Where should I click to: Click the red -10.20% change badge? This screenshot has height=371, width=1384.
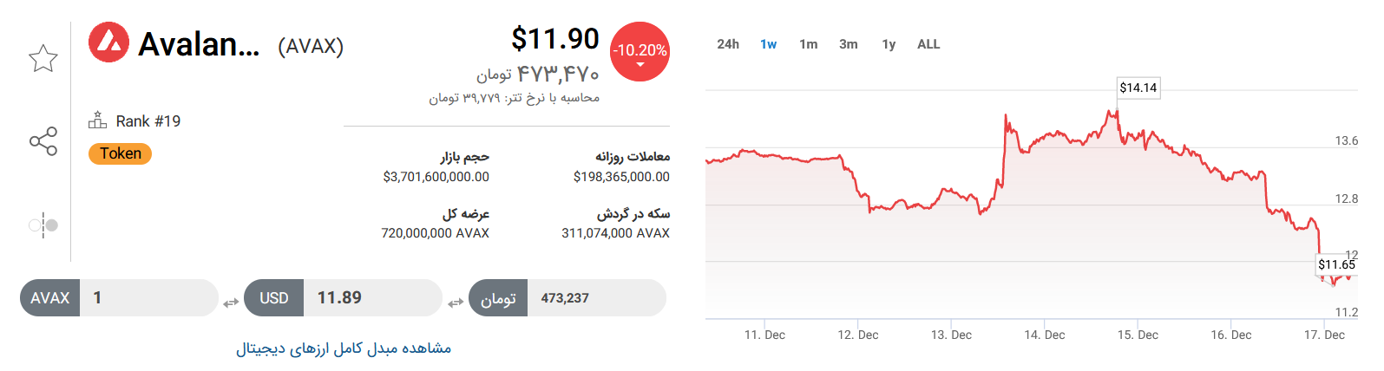pos(640,52)
